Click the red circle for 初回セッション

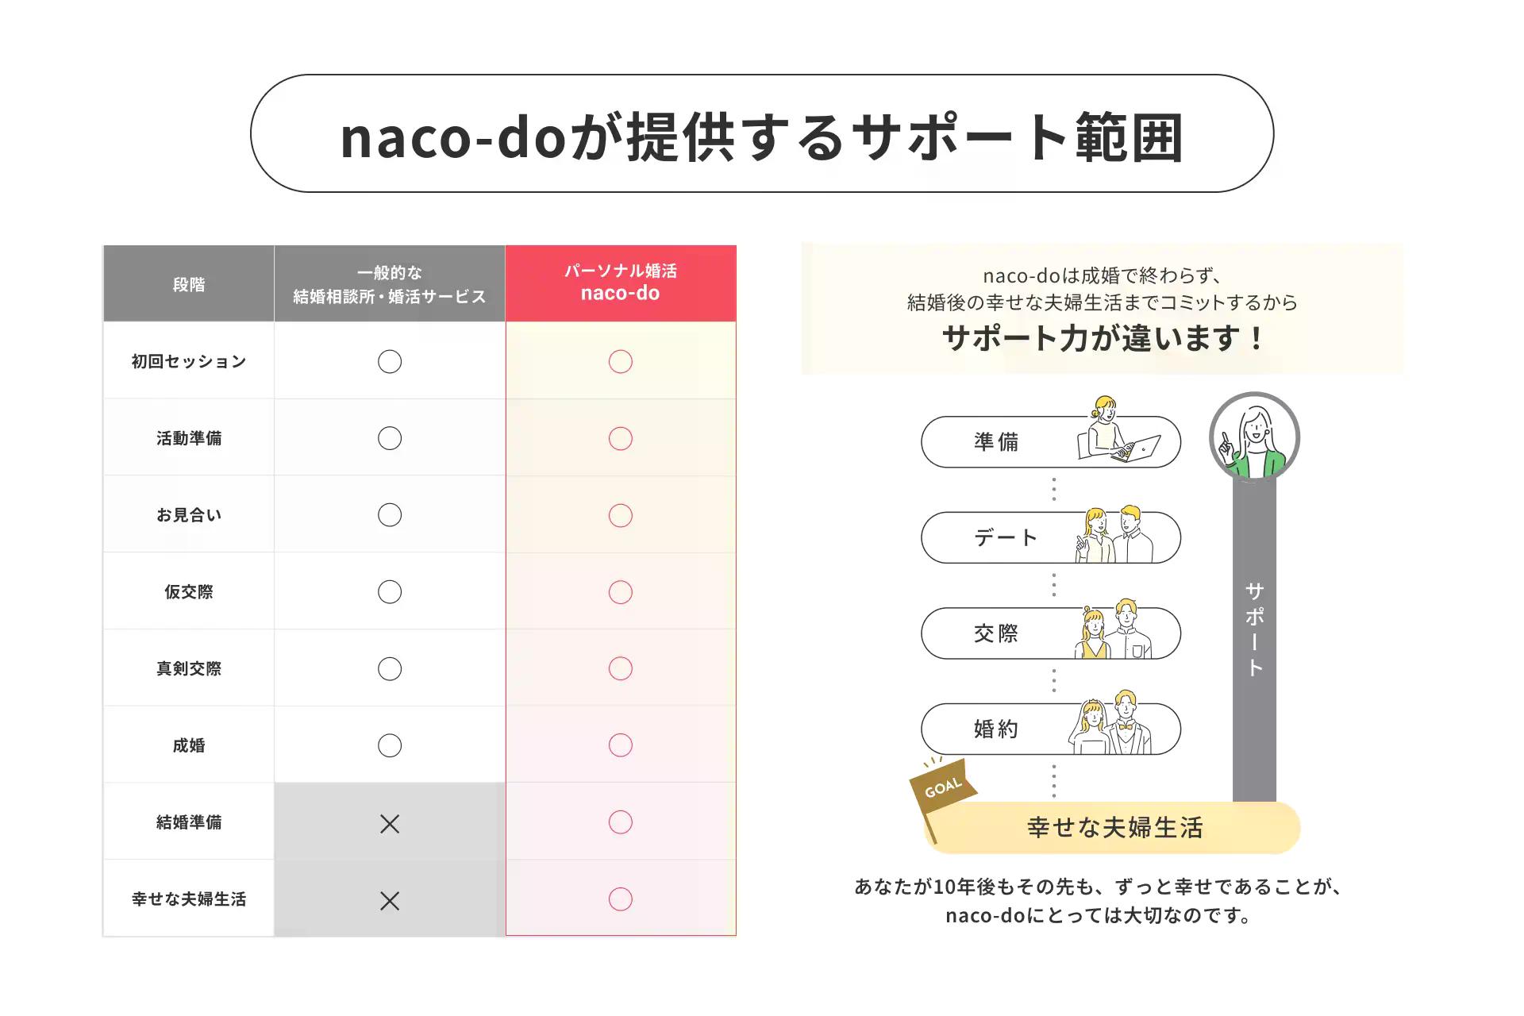pyautogui.click(x=621, y=362)
